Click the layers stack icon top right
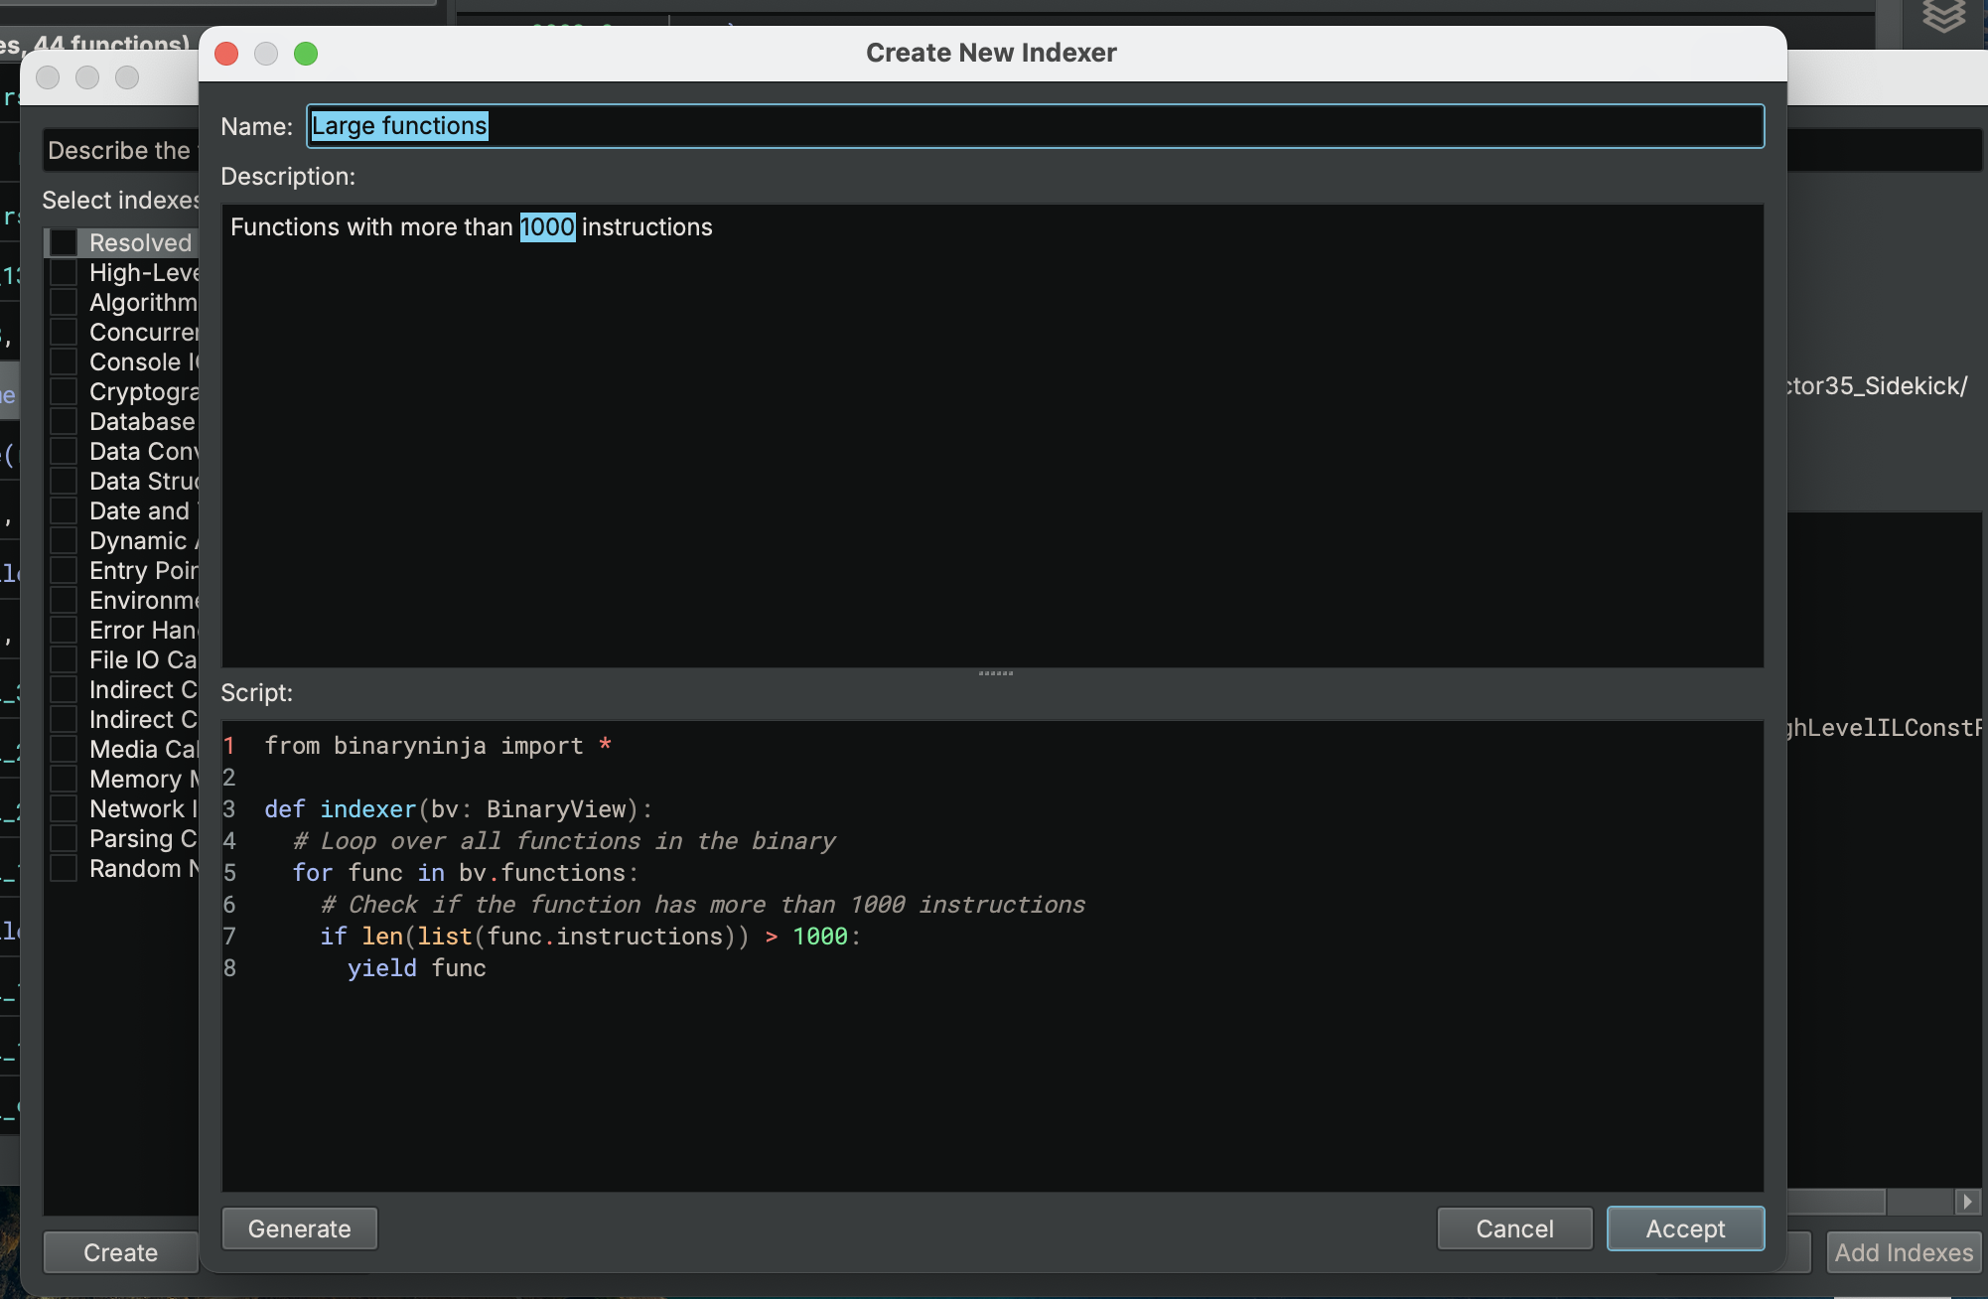 point(1942,16)
